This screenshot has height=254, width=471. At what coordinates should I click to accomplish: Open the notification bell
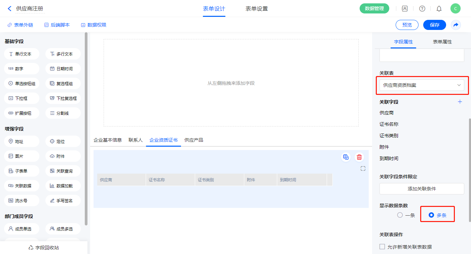click(439, 9)
